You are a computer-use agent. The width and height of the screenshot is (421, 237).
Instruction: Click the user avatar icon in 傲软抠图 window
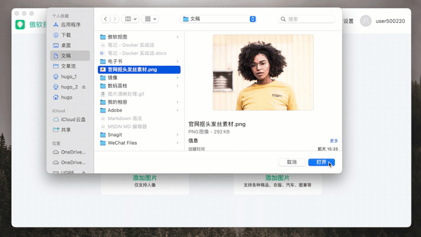pos(366,21)
